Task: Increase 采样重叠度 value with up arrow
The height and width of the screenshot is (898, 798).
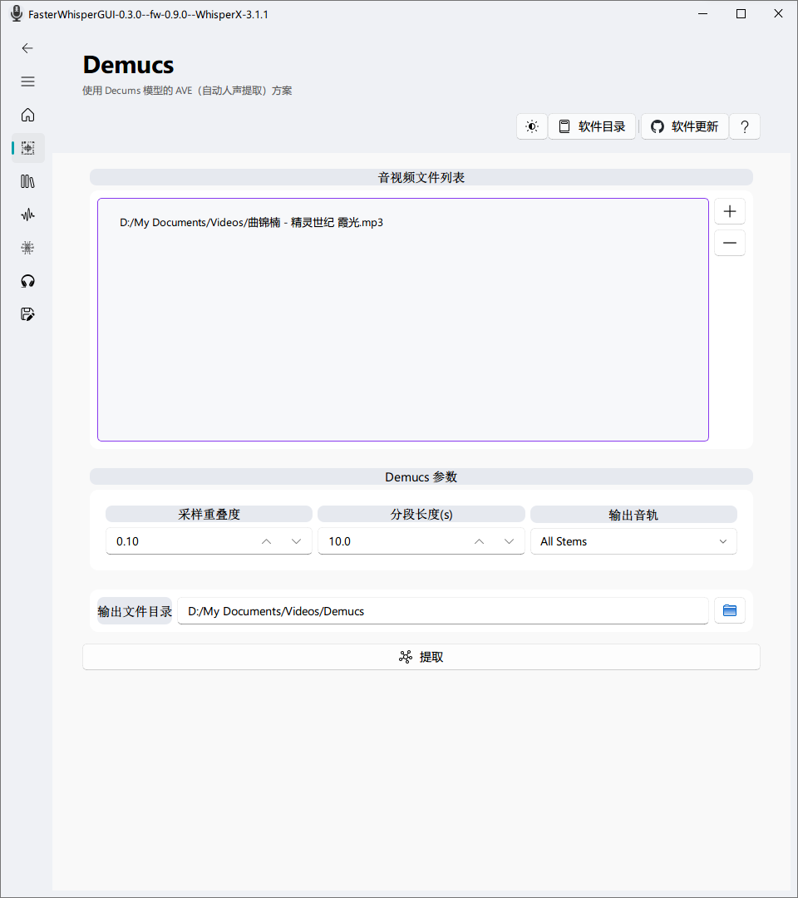Action: (266, 542)
